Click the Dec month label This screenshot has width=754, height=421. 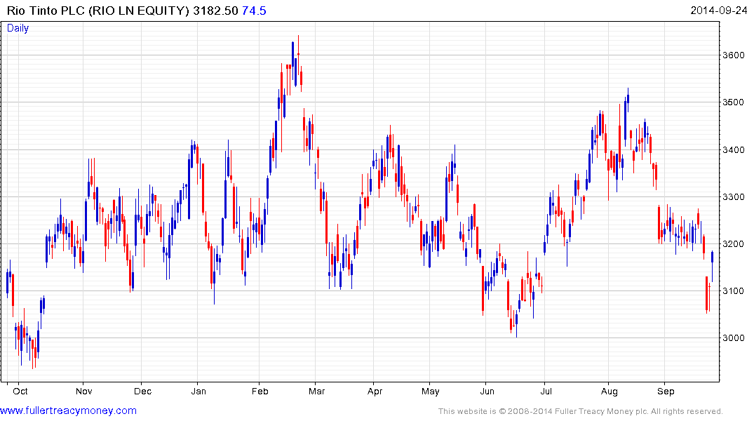tap(143, 391)
